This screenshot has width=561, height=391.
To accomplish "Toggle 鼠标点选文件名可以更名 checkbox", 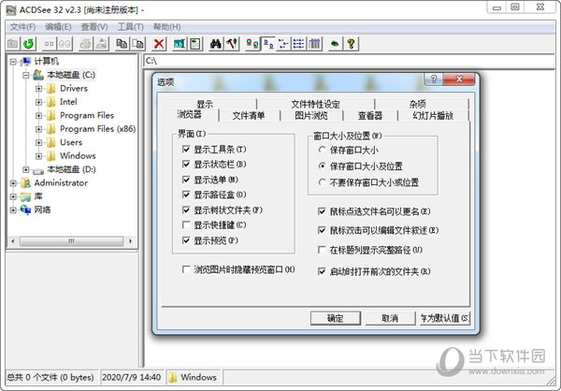I will [x=322, y=211].
